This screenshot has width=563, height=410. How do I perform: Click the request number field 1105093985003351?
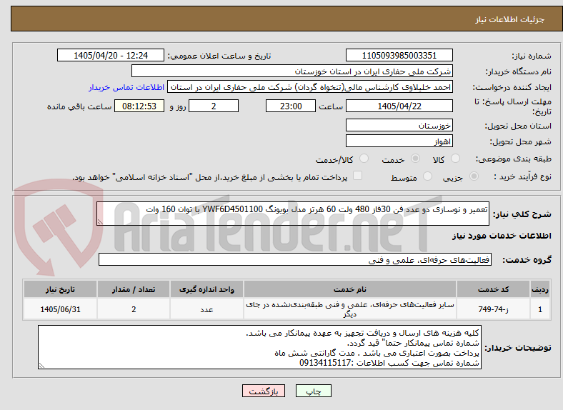pos(399,55)
